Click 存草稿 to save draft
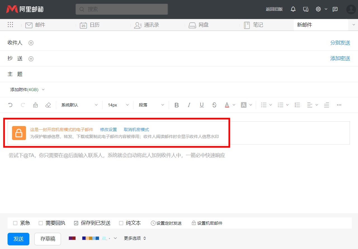Viewport: 358px width, 249px height. pyautogui.click(x=48, y=239)
